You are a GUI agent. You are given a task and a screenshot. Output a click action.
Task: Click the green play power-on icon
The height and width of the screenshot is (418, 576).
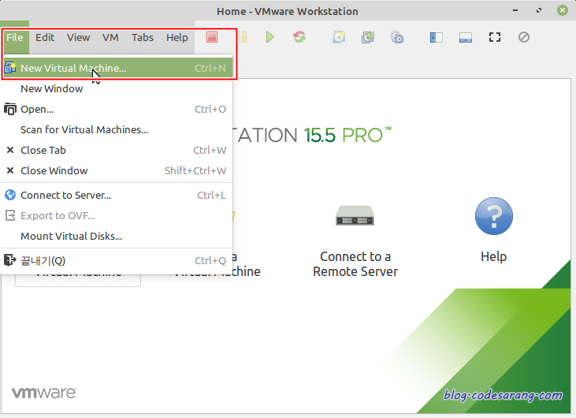click(270, 37)
